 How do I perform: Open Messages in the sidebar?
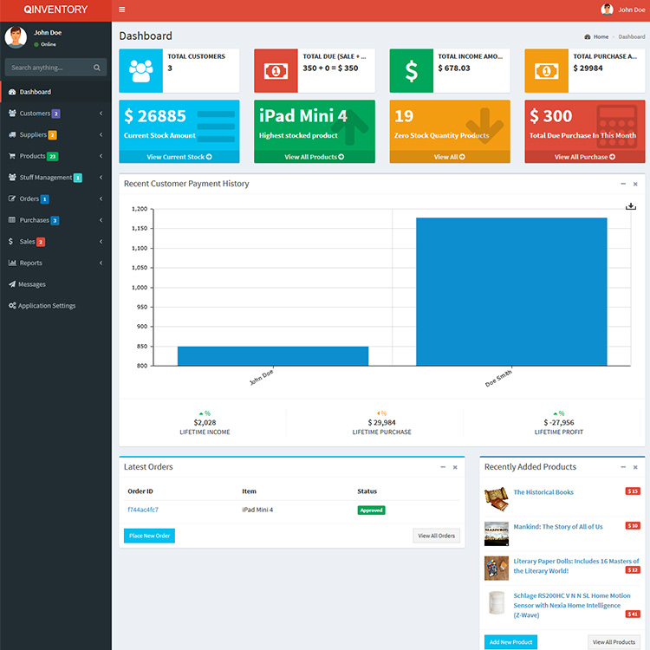pyautogui.click(x=55, y=284)
